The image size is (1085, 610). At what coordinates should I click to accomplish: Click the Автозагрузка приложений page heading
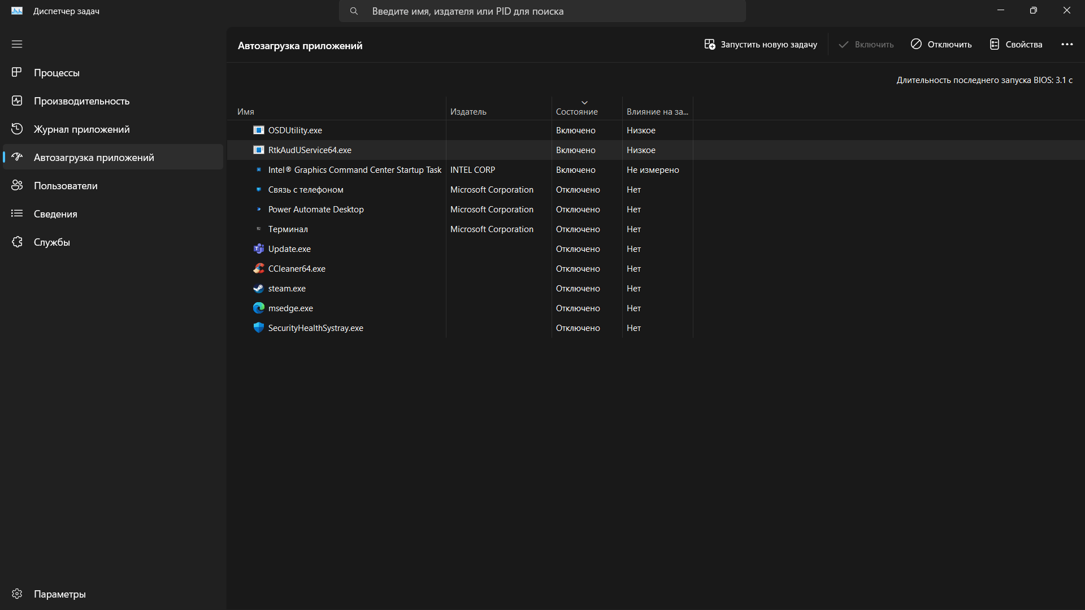click(300, 46)
